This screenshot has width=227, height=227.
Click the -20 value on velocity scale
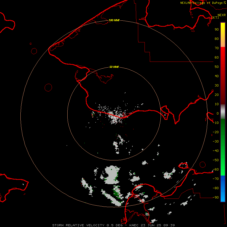[216, 132]
